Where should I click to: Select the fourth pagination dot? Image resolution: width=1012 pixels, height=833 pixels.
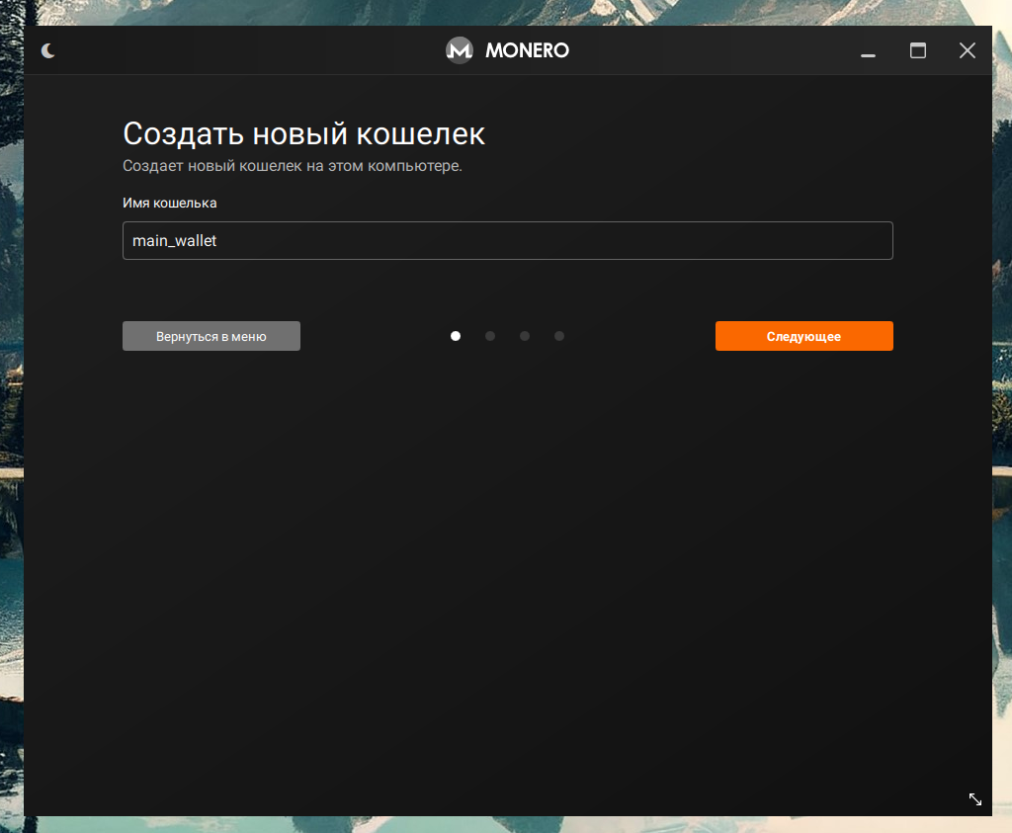click(x=559, y=336)
